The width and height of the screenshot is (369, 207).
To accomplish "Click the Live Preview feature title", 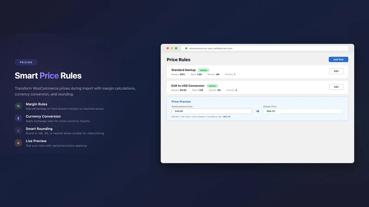I will [x=36, y=141].
